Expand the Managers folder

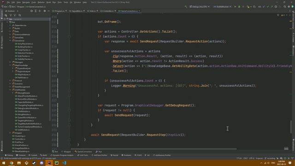(10, 62)
